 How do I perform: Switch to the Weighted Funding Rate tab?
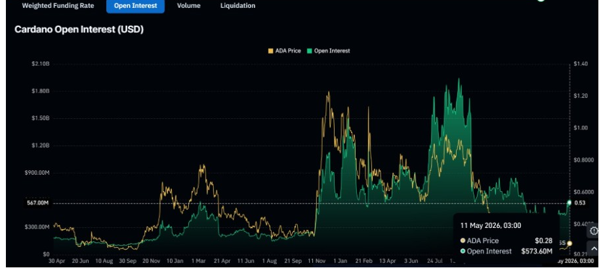click(x=58, y=6)
